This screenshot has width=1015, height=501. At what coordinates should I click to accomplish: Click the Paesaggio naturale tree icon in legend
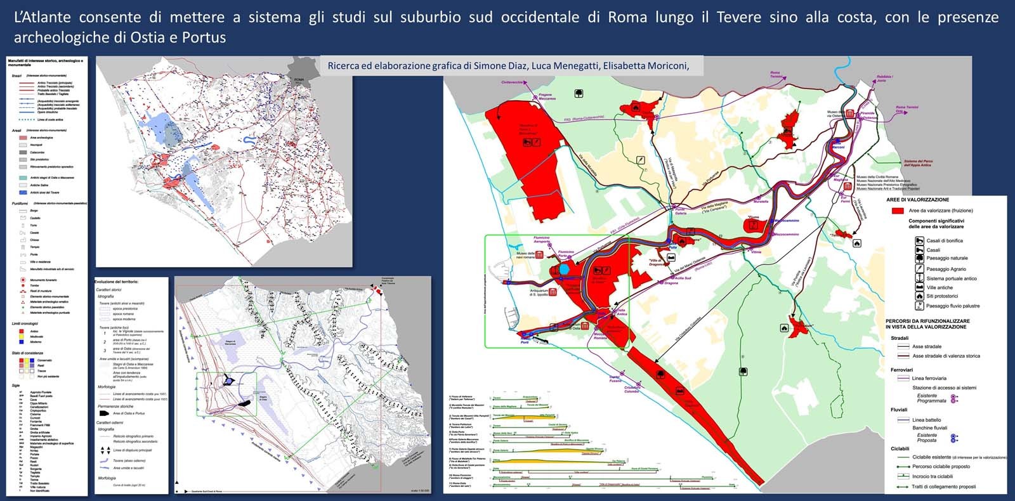click(919, 258)
